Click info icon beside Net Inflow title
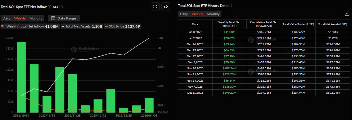352x120 pixels. coord(49,7)
